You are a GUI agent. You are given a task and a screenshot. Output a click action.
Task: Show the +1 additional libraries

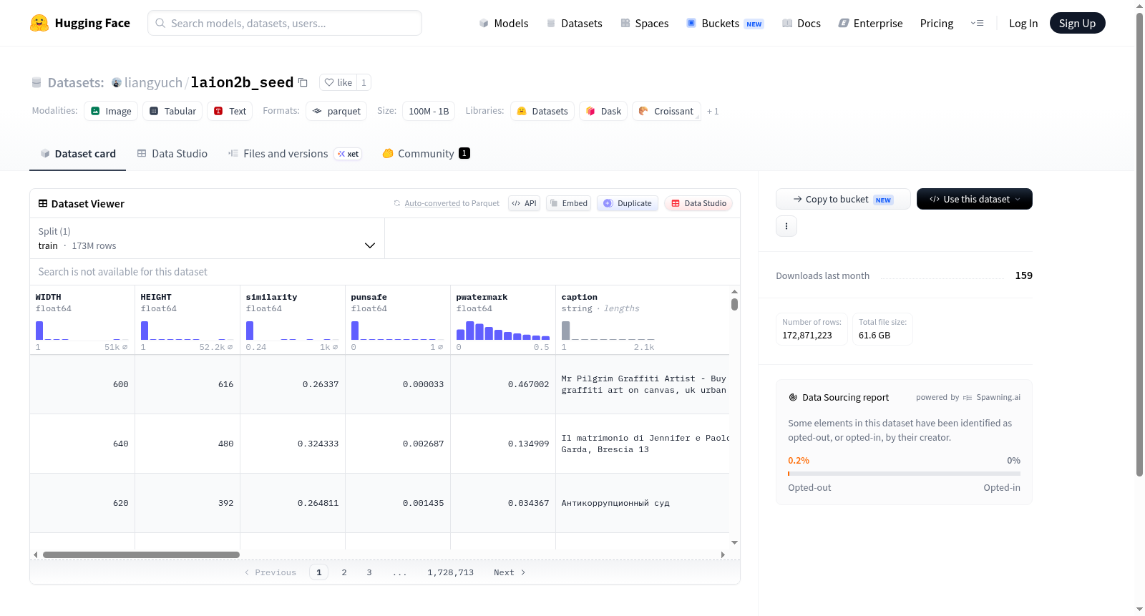pyautogui.click(x=713, y=111)
